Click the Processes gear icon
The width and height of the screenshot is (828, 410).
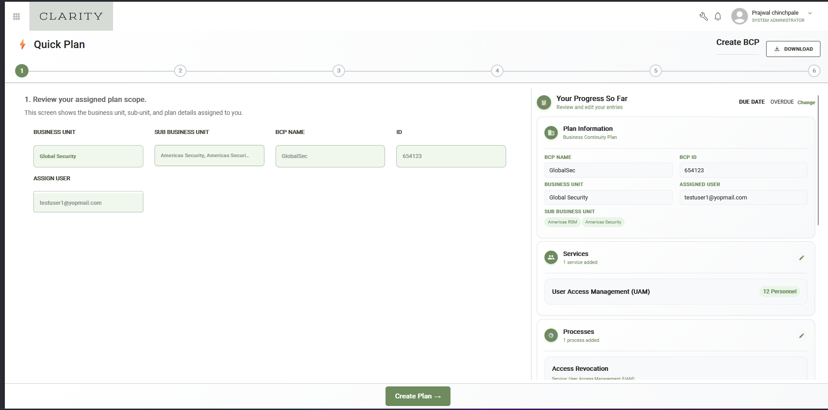(x=551, y=335)
